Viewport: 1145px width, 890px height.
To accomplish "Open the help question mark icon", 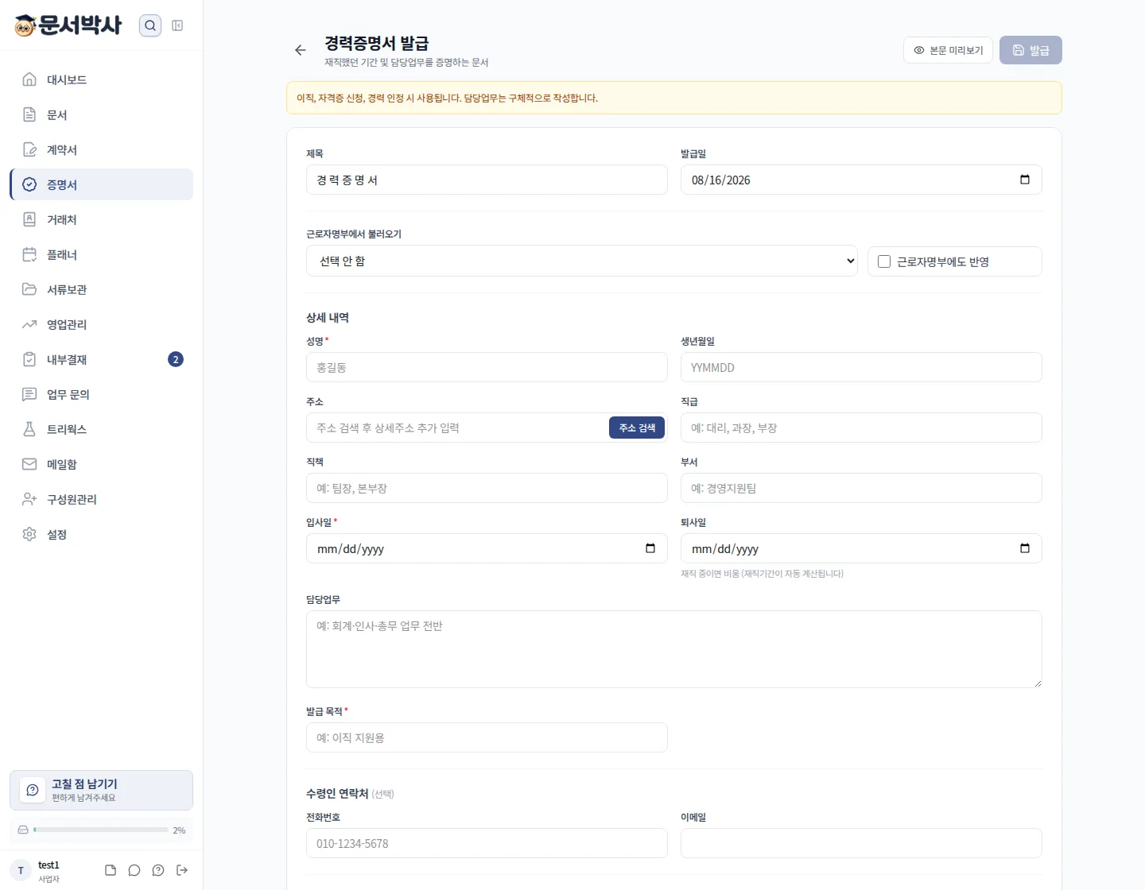I will (158, 870).
